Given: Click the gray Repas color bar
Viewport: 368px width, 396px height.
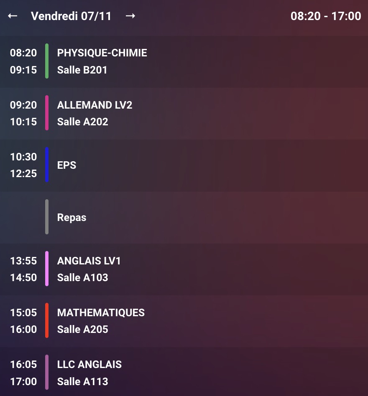Looking at the screenshot, I should (47, 217).
